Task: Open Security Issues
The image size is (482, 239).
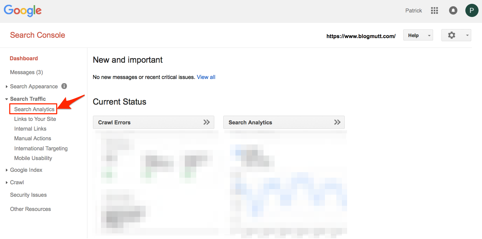Action: click(x=28, y=195)
